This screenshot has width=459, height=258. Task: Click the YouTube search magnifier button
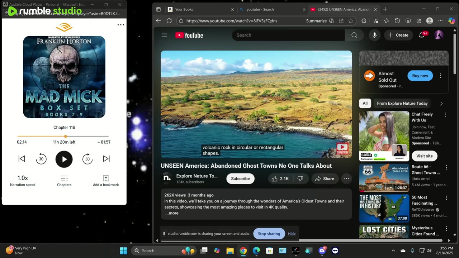coord(354,35)
